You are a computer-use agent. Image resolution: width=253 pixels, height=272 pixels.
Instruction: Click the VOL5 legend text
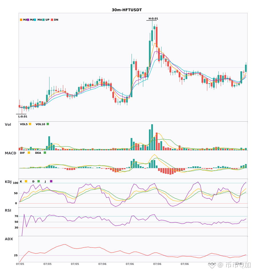(x=24, y=124)
